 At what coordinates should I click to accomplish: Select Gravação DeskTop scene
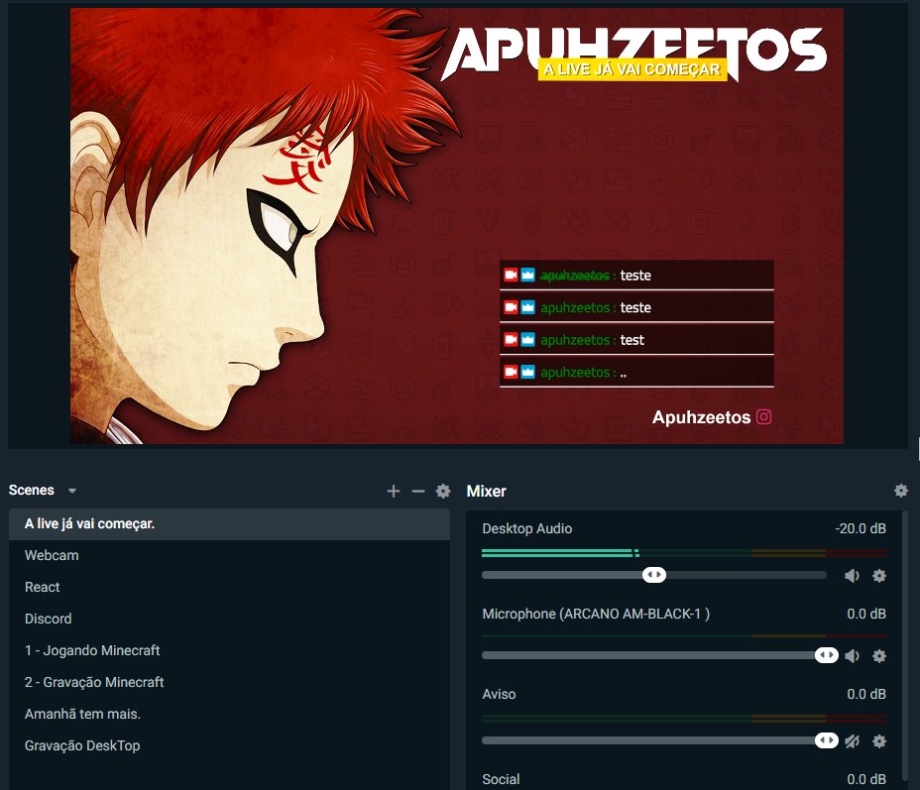pos(229,745)
